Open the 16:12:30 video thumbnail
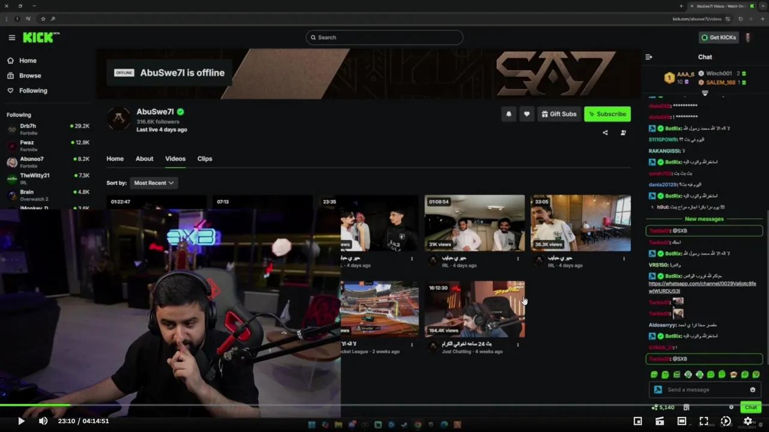Image resolution: width=769 pixels, height=432 pixels. coord(475,310)
